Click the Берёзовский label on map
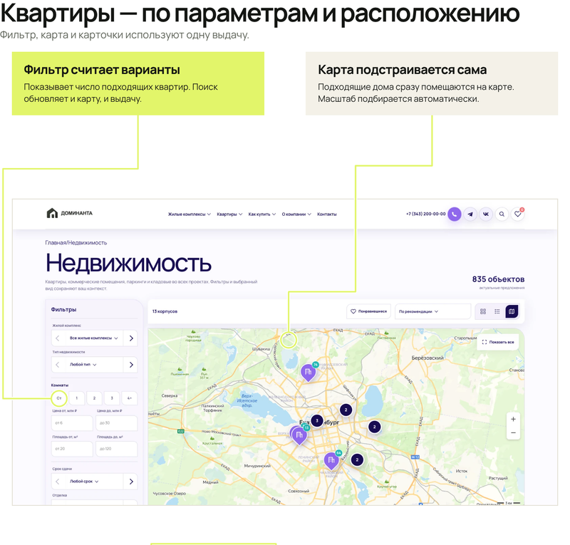This screenshot has height=545, width=570. pos(427,358)
